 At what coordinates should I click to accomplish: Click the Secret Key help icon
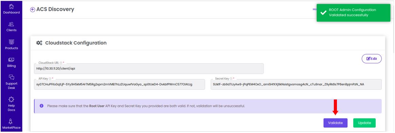point(231,79)
